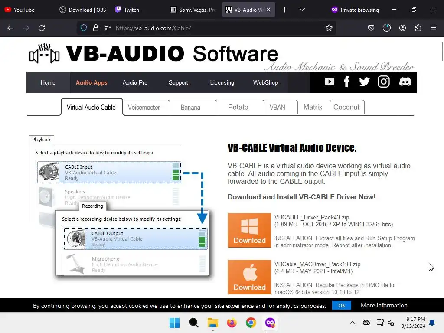Click the 'VBCABLE_Driver_Pack43.zip' file name text
Screen dimensions: 444x333
pyautogui.click(x=311, y=218)
